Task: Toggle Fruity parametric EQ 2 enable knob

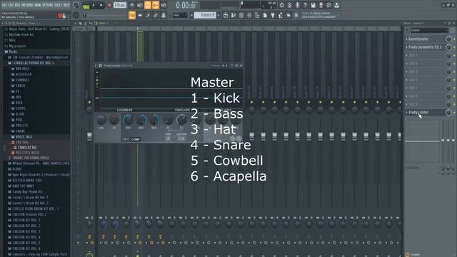Action: click(x=448, y=47)
